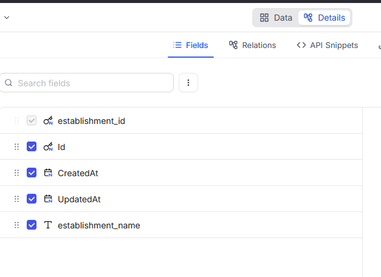381x277 pixels.
Task: Click the key icon beside establishment_id
Action: (x=48, y=121)
